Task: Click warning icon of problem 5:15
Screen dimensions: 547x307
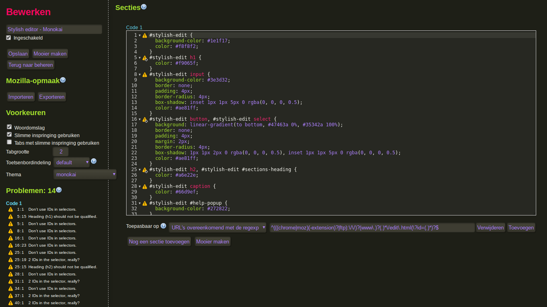Action: point(10,217)
